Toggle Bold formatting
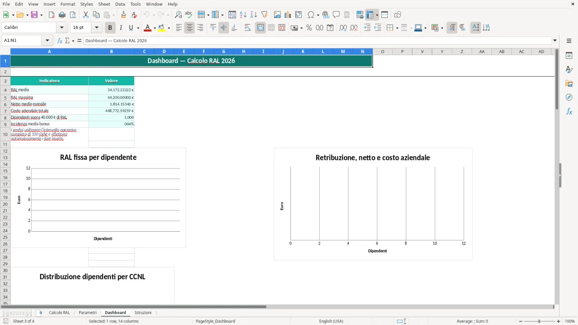 [x=110, y=28]
